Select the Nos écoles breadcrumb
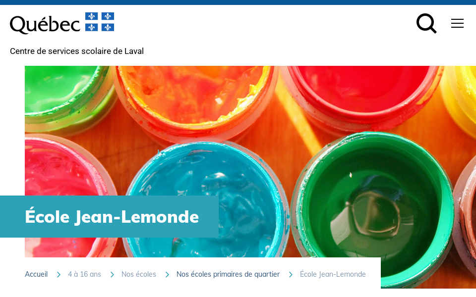 139,274
